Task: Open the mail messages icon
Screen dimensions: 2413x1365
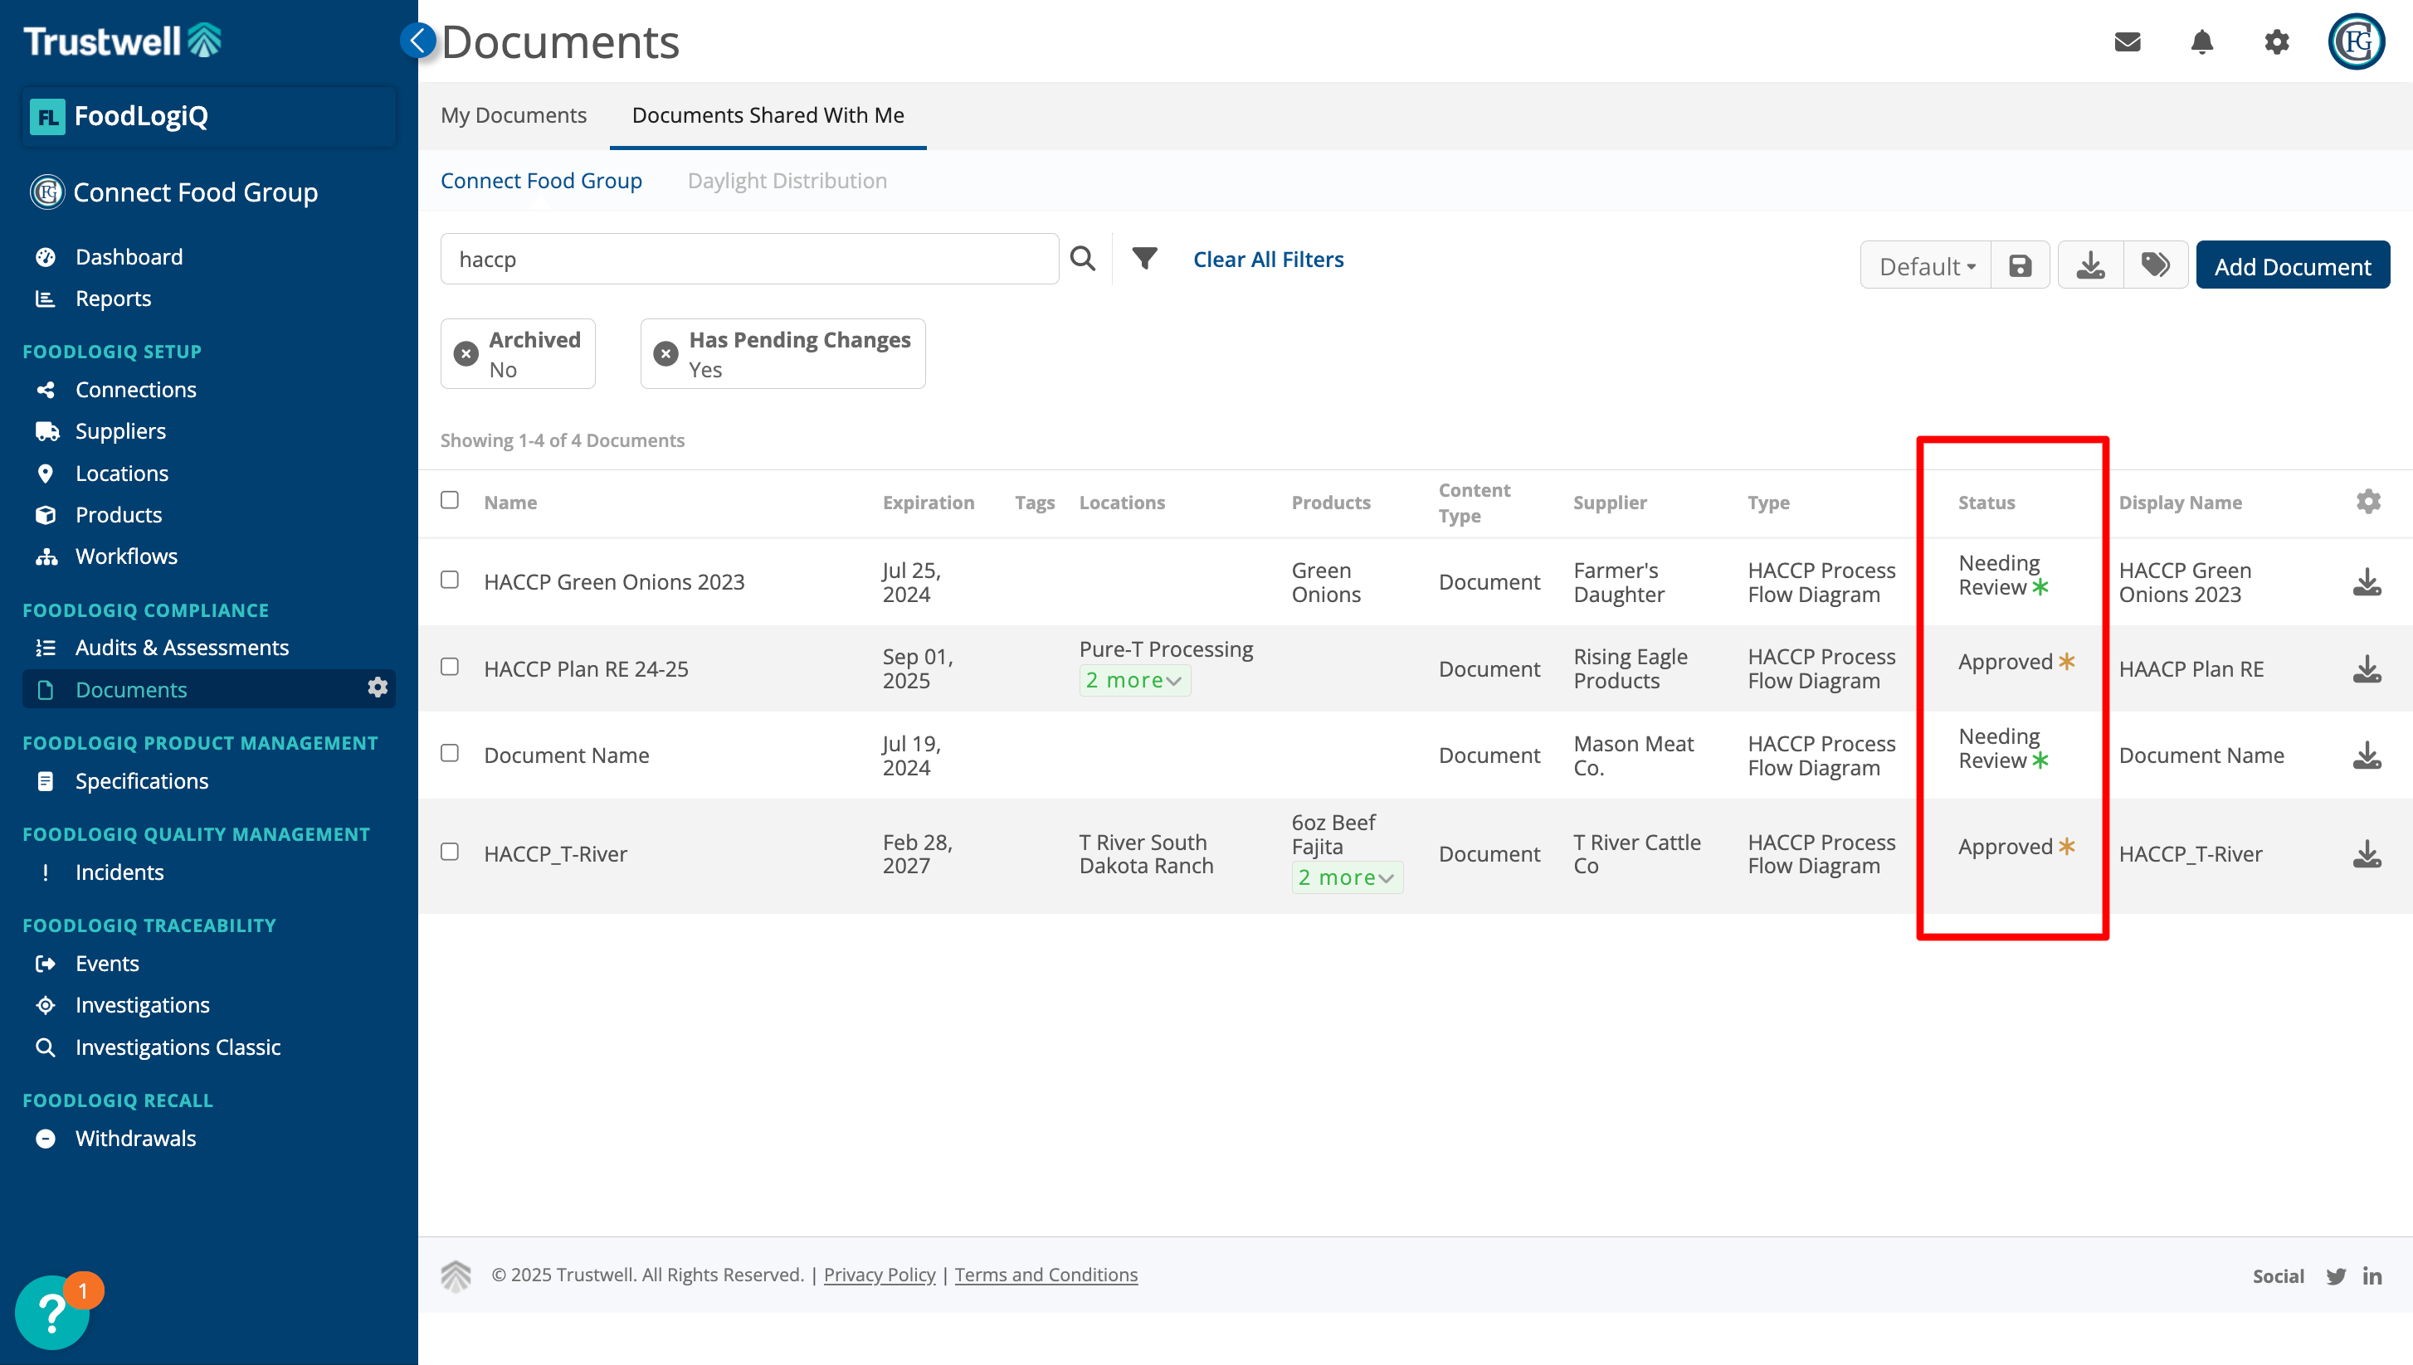Action: point(2127,42)
